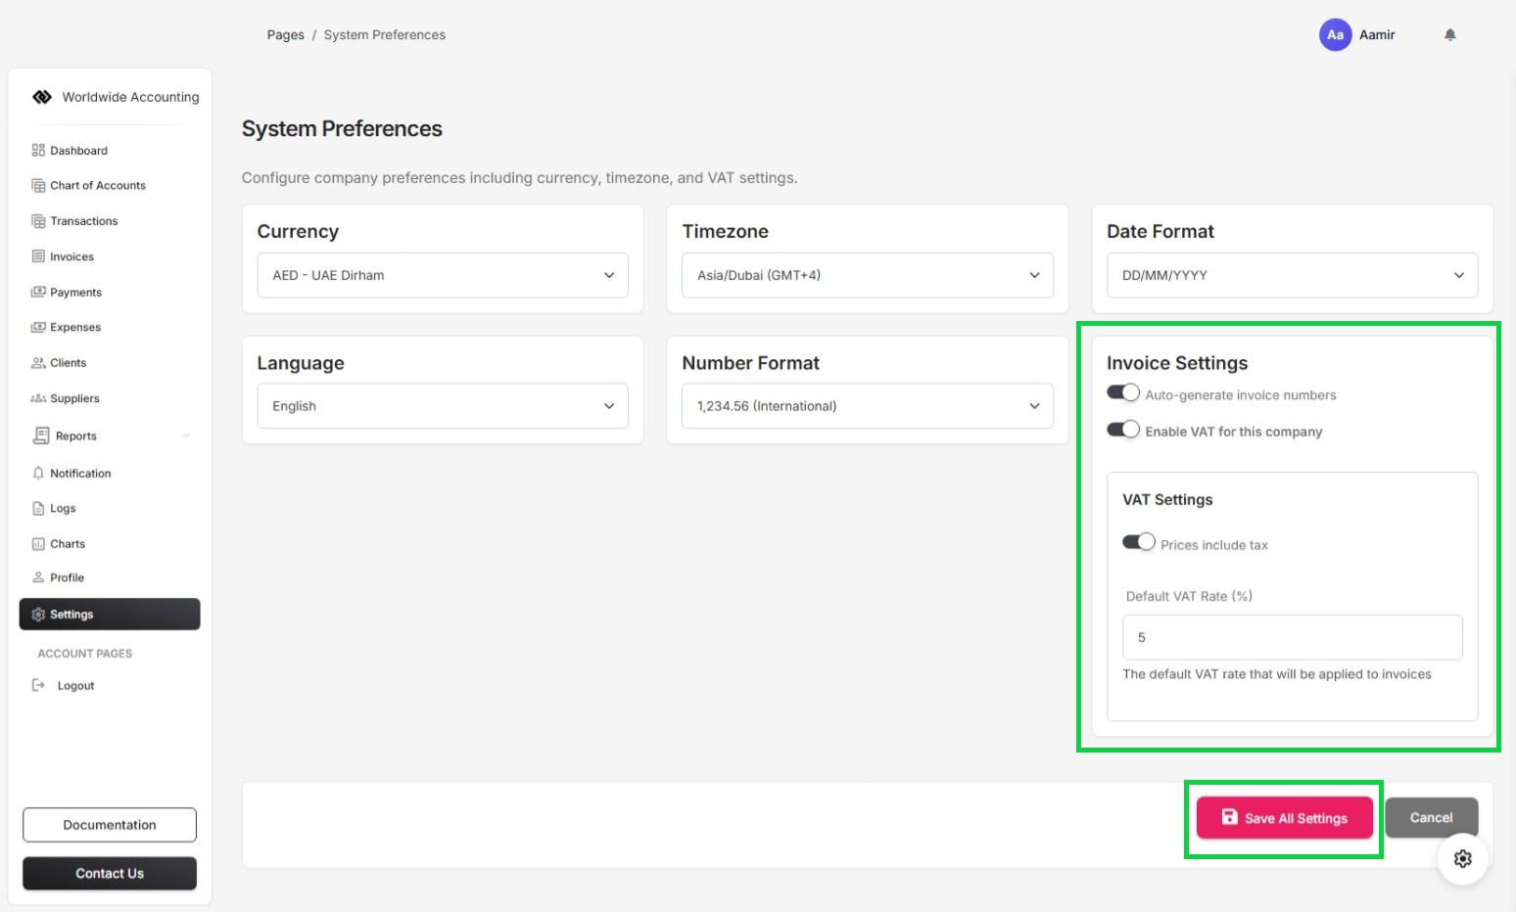Expand the Reports sidebar menu

point(110,436)
